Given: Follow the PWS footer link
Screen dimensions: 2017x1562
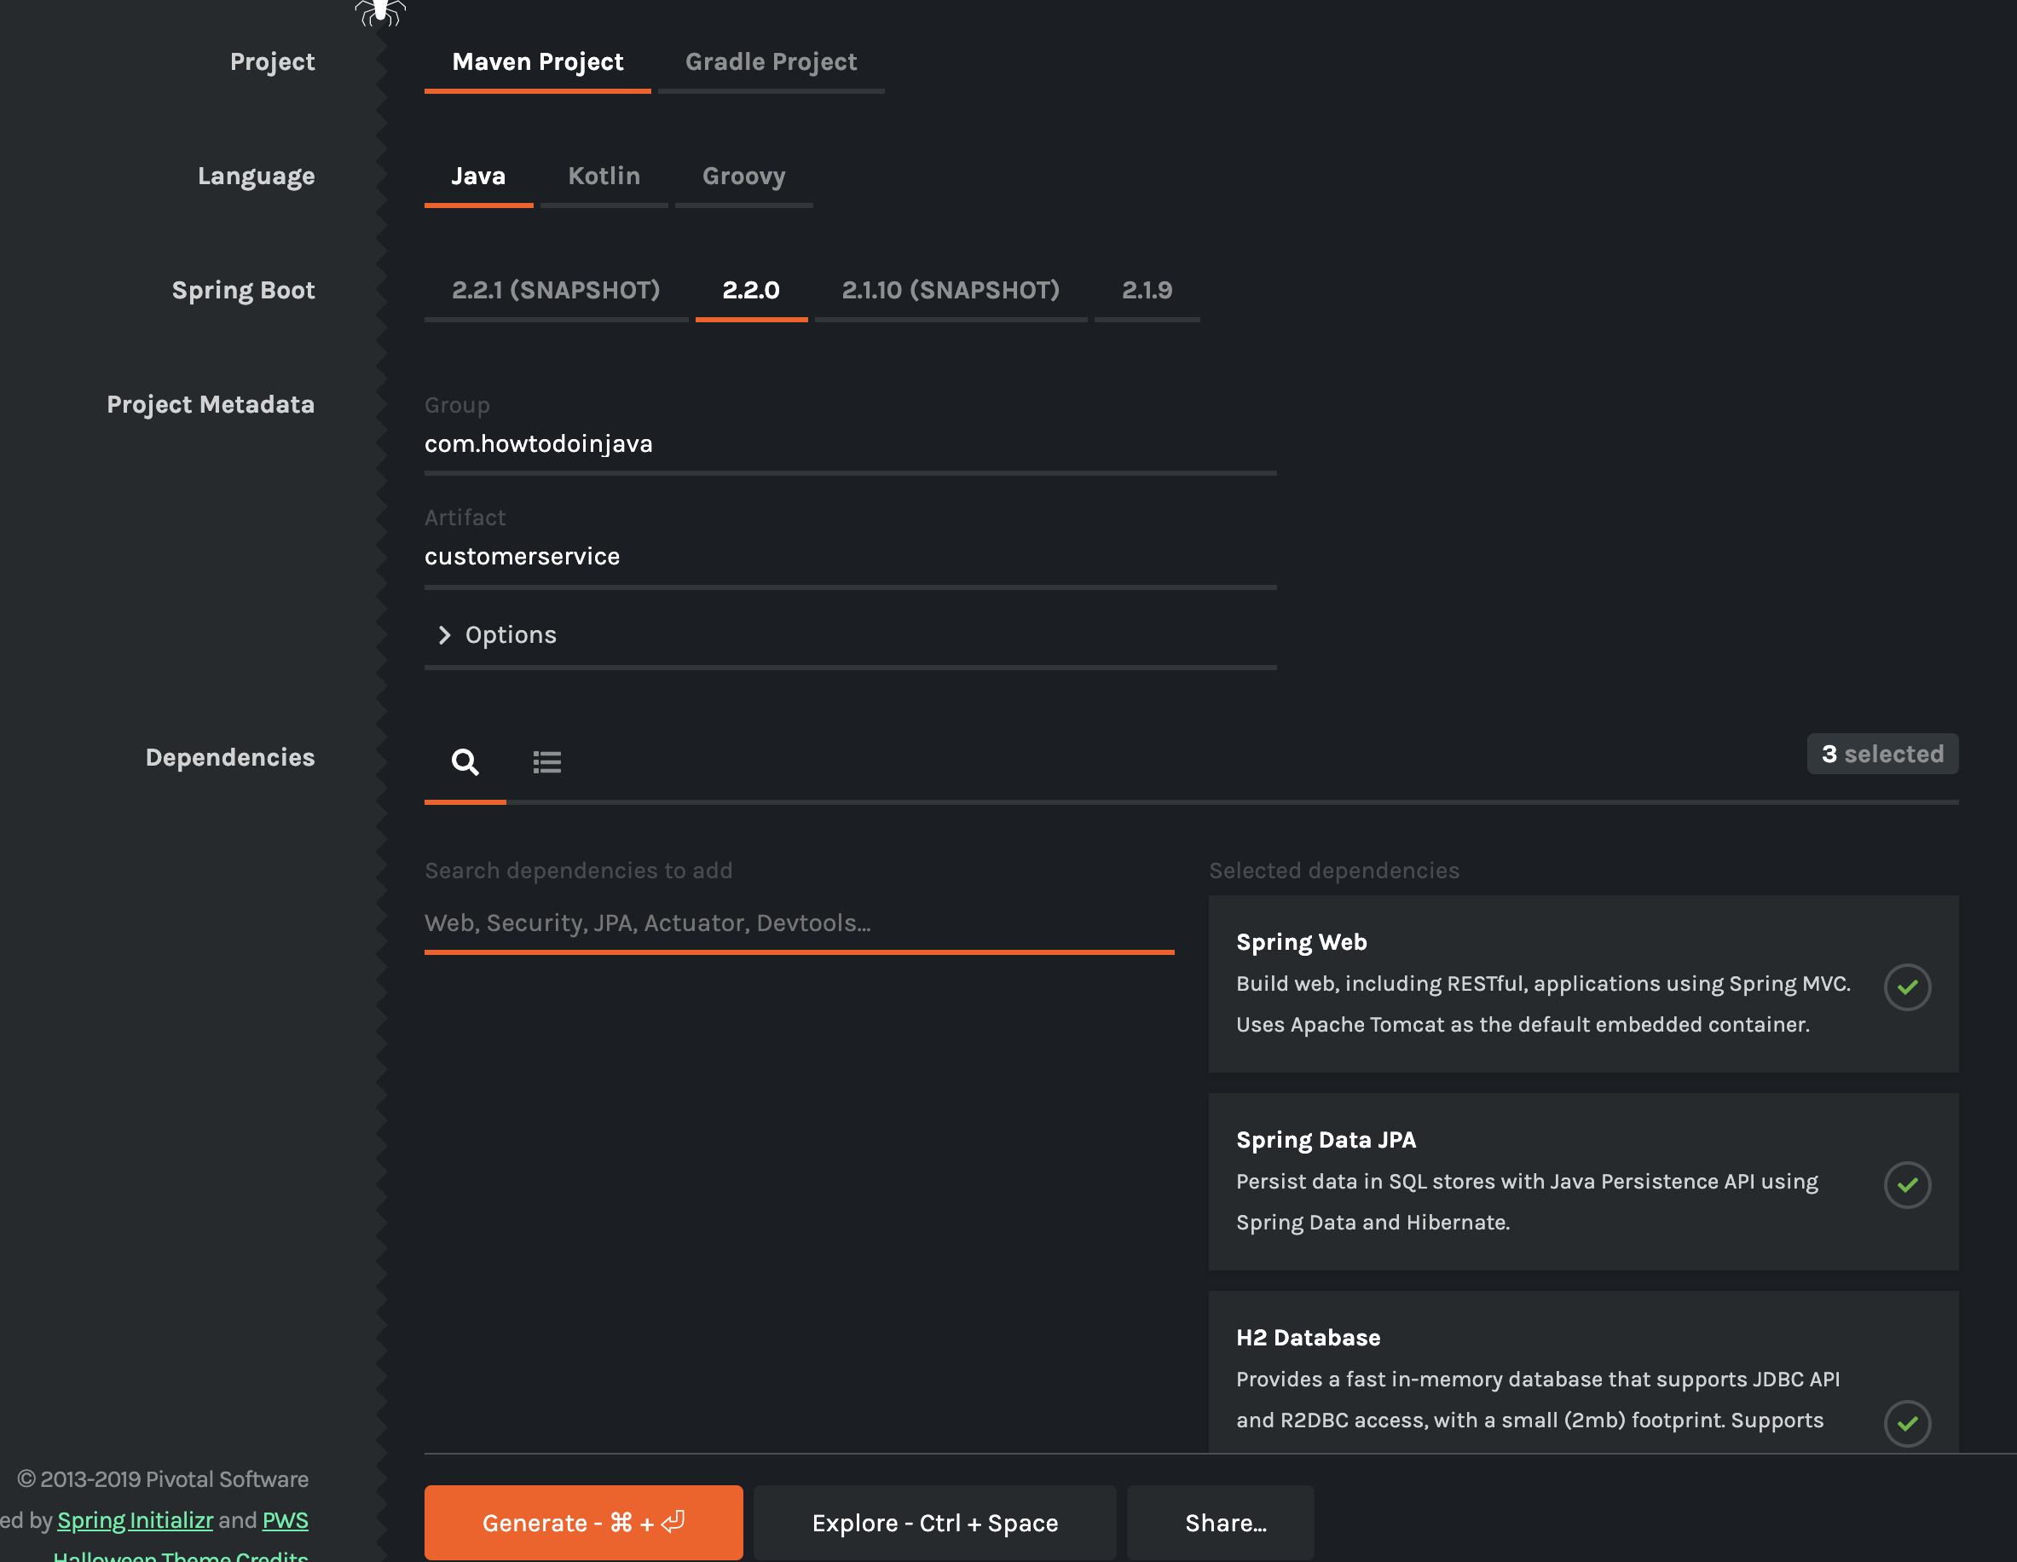Looking at the screenshot, I should (x=285, y=1519).
